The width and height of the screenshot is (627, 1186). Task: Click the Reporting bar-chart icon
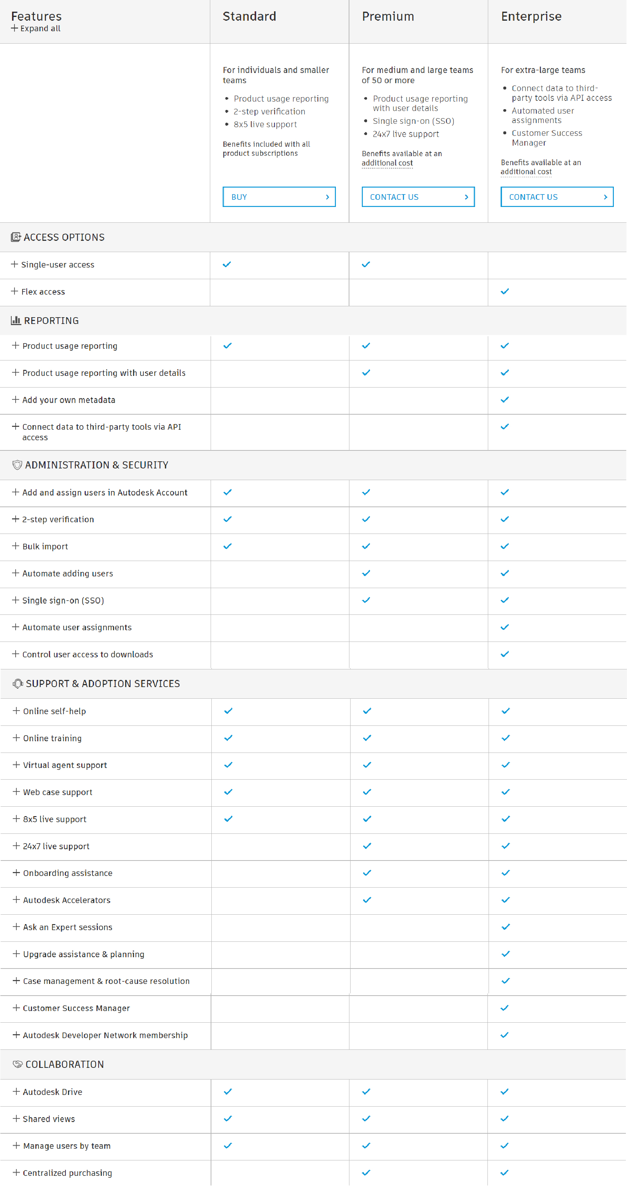16,321
